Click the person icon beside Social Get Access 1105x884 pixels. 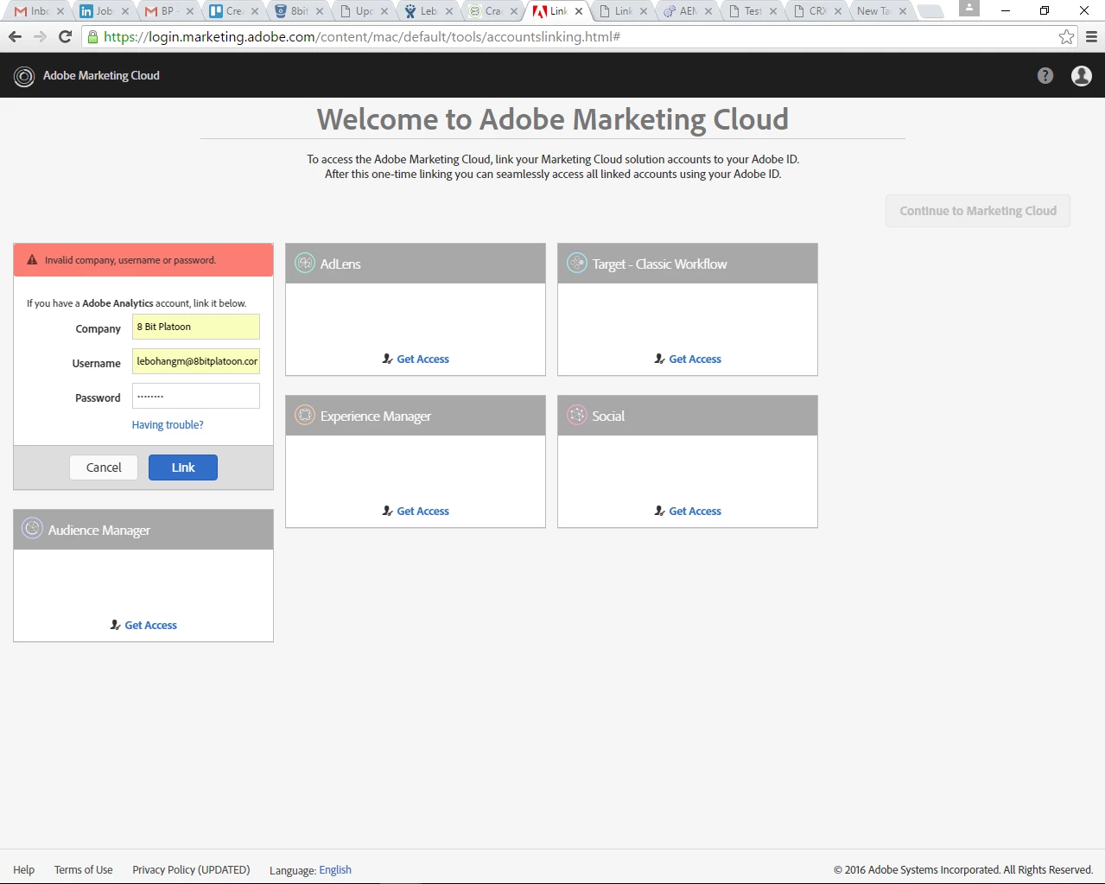coord(660,511)
